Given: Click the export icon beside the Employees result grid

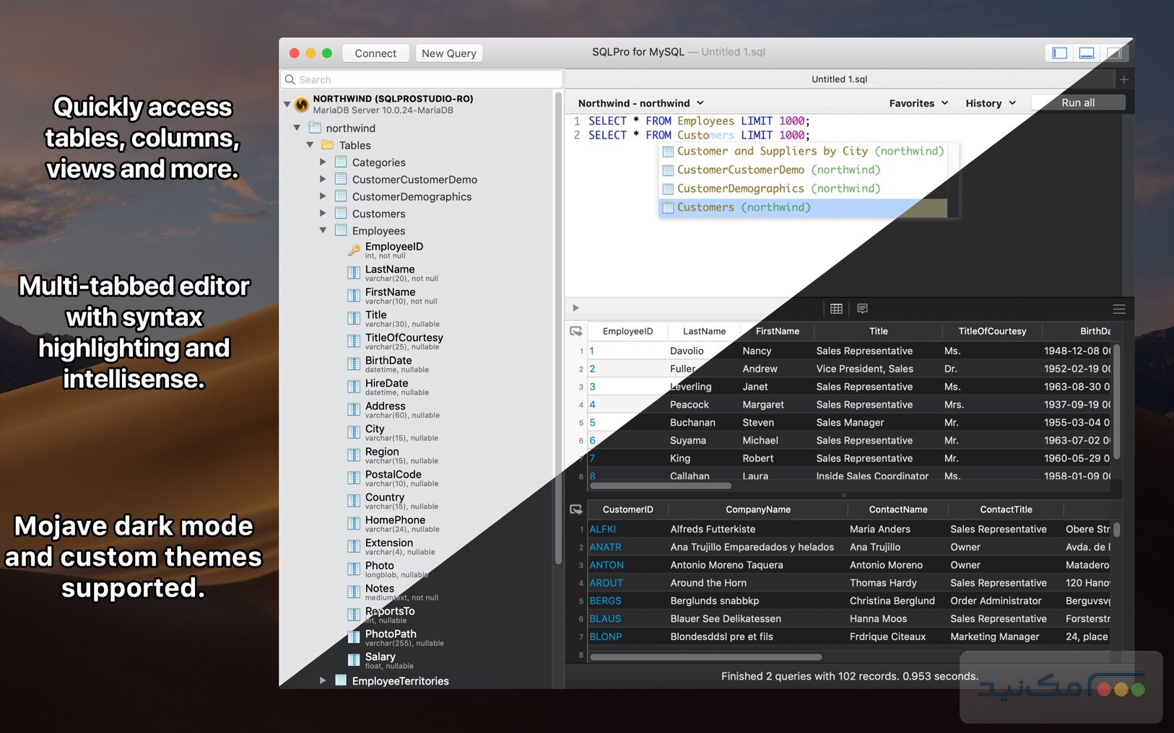Looking at the screenshot, I should (576, 330).
